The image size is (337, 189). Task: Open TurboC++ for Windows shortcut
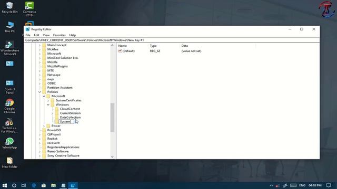coord(9,126)
